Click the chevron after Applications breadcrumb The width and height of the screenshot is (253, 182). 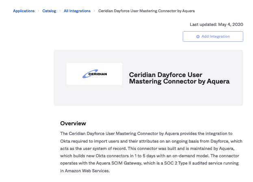[39, 11]
